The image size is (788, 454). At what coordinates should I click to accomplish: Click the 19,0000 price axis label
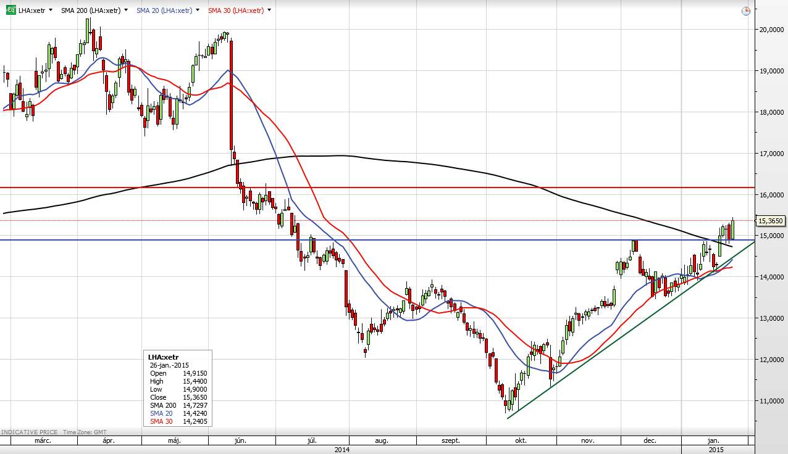click(x=772, y=71)
